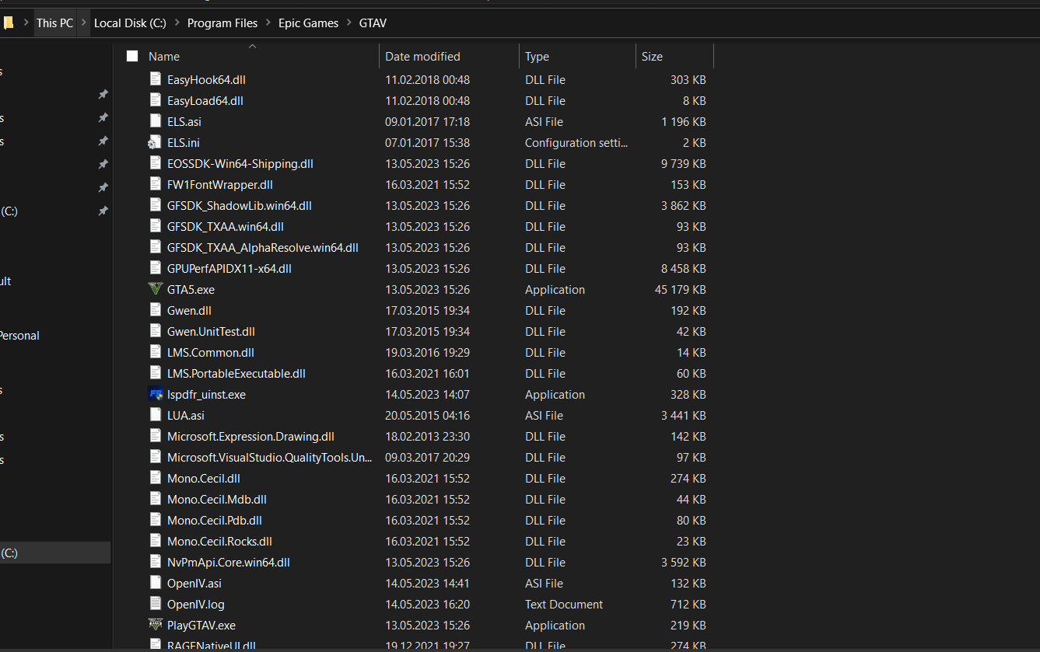Viewport: 1040px width, 652px height.
Task: Go to Local Disk (C:) breadcrumb
Action: [x=130, y=23]
